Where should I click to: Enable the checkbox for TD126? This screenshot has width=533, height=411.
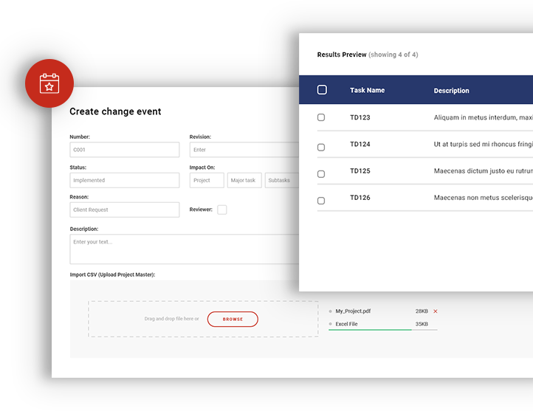coord(321,201)
